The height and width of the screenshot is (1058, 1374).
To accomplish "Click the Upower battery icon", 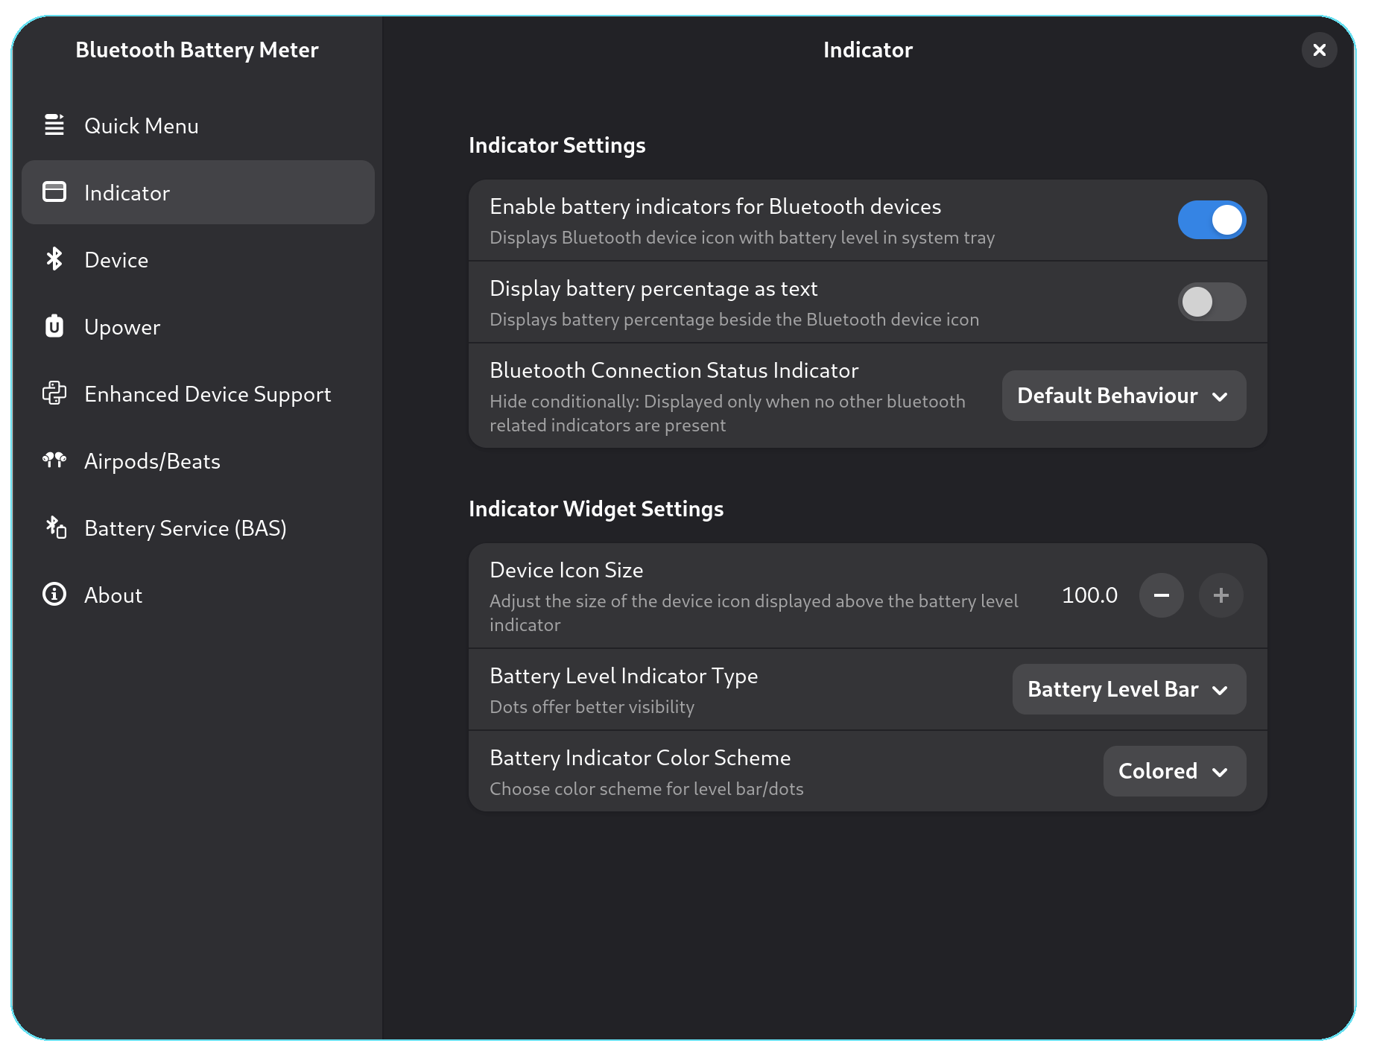I will (54, 326).
